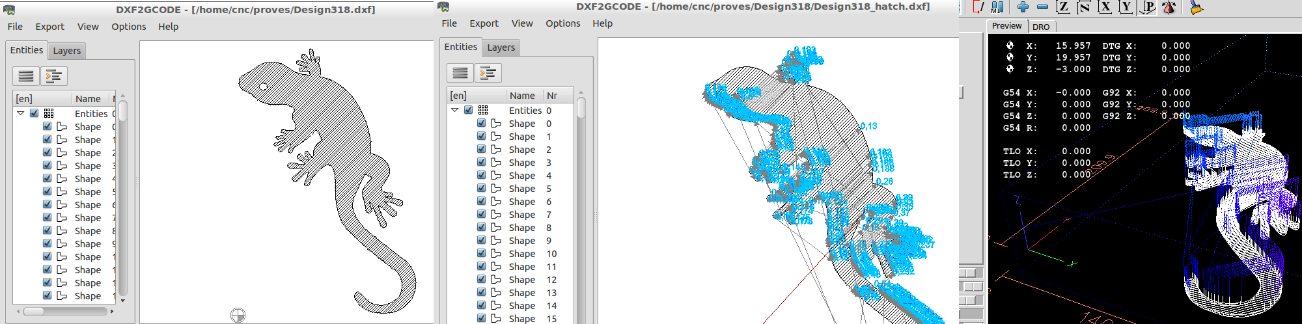The image size is (1302, 324).
Task: Click the Nr column header
Action: click(552, 96)
